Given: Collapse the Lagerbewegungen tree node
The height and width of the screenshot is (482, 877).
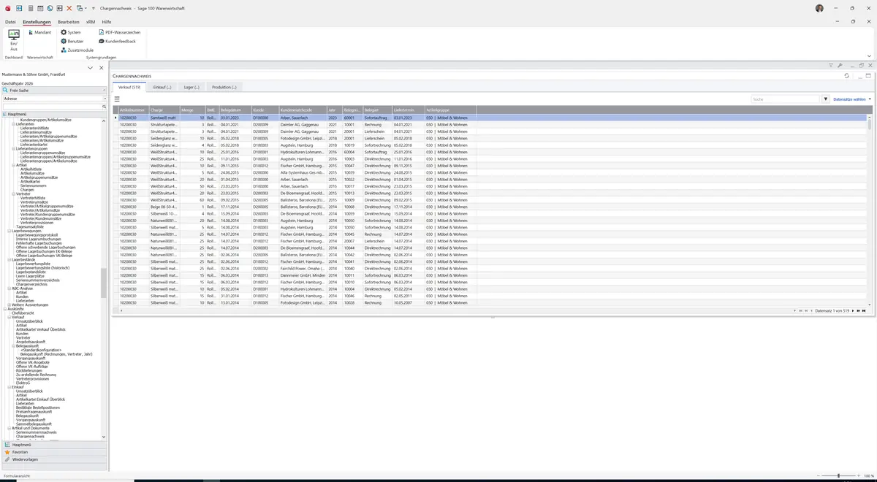Looking at the screenshot, I should click(x=9, y=231).
